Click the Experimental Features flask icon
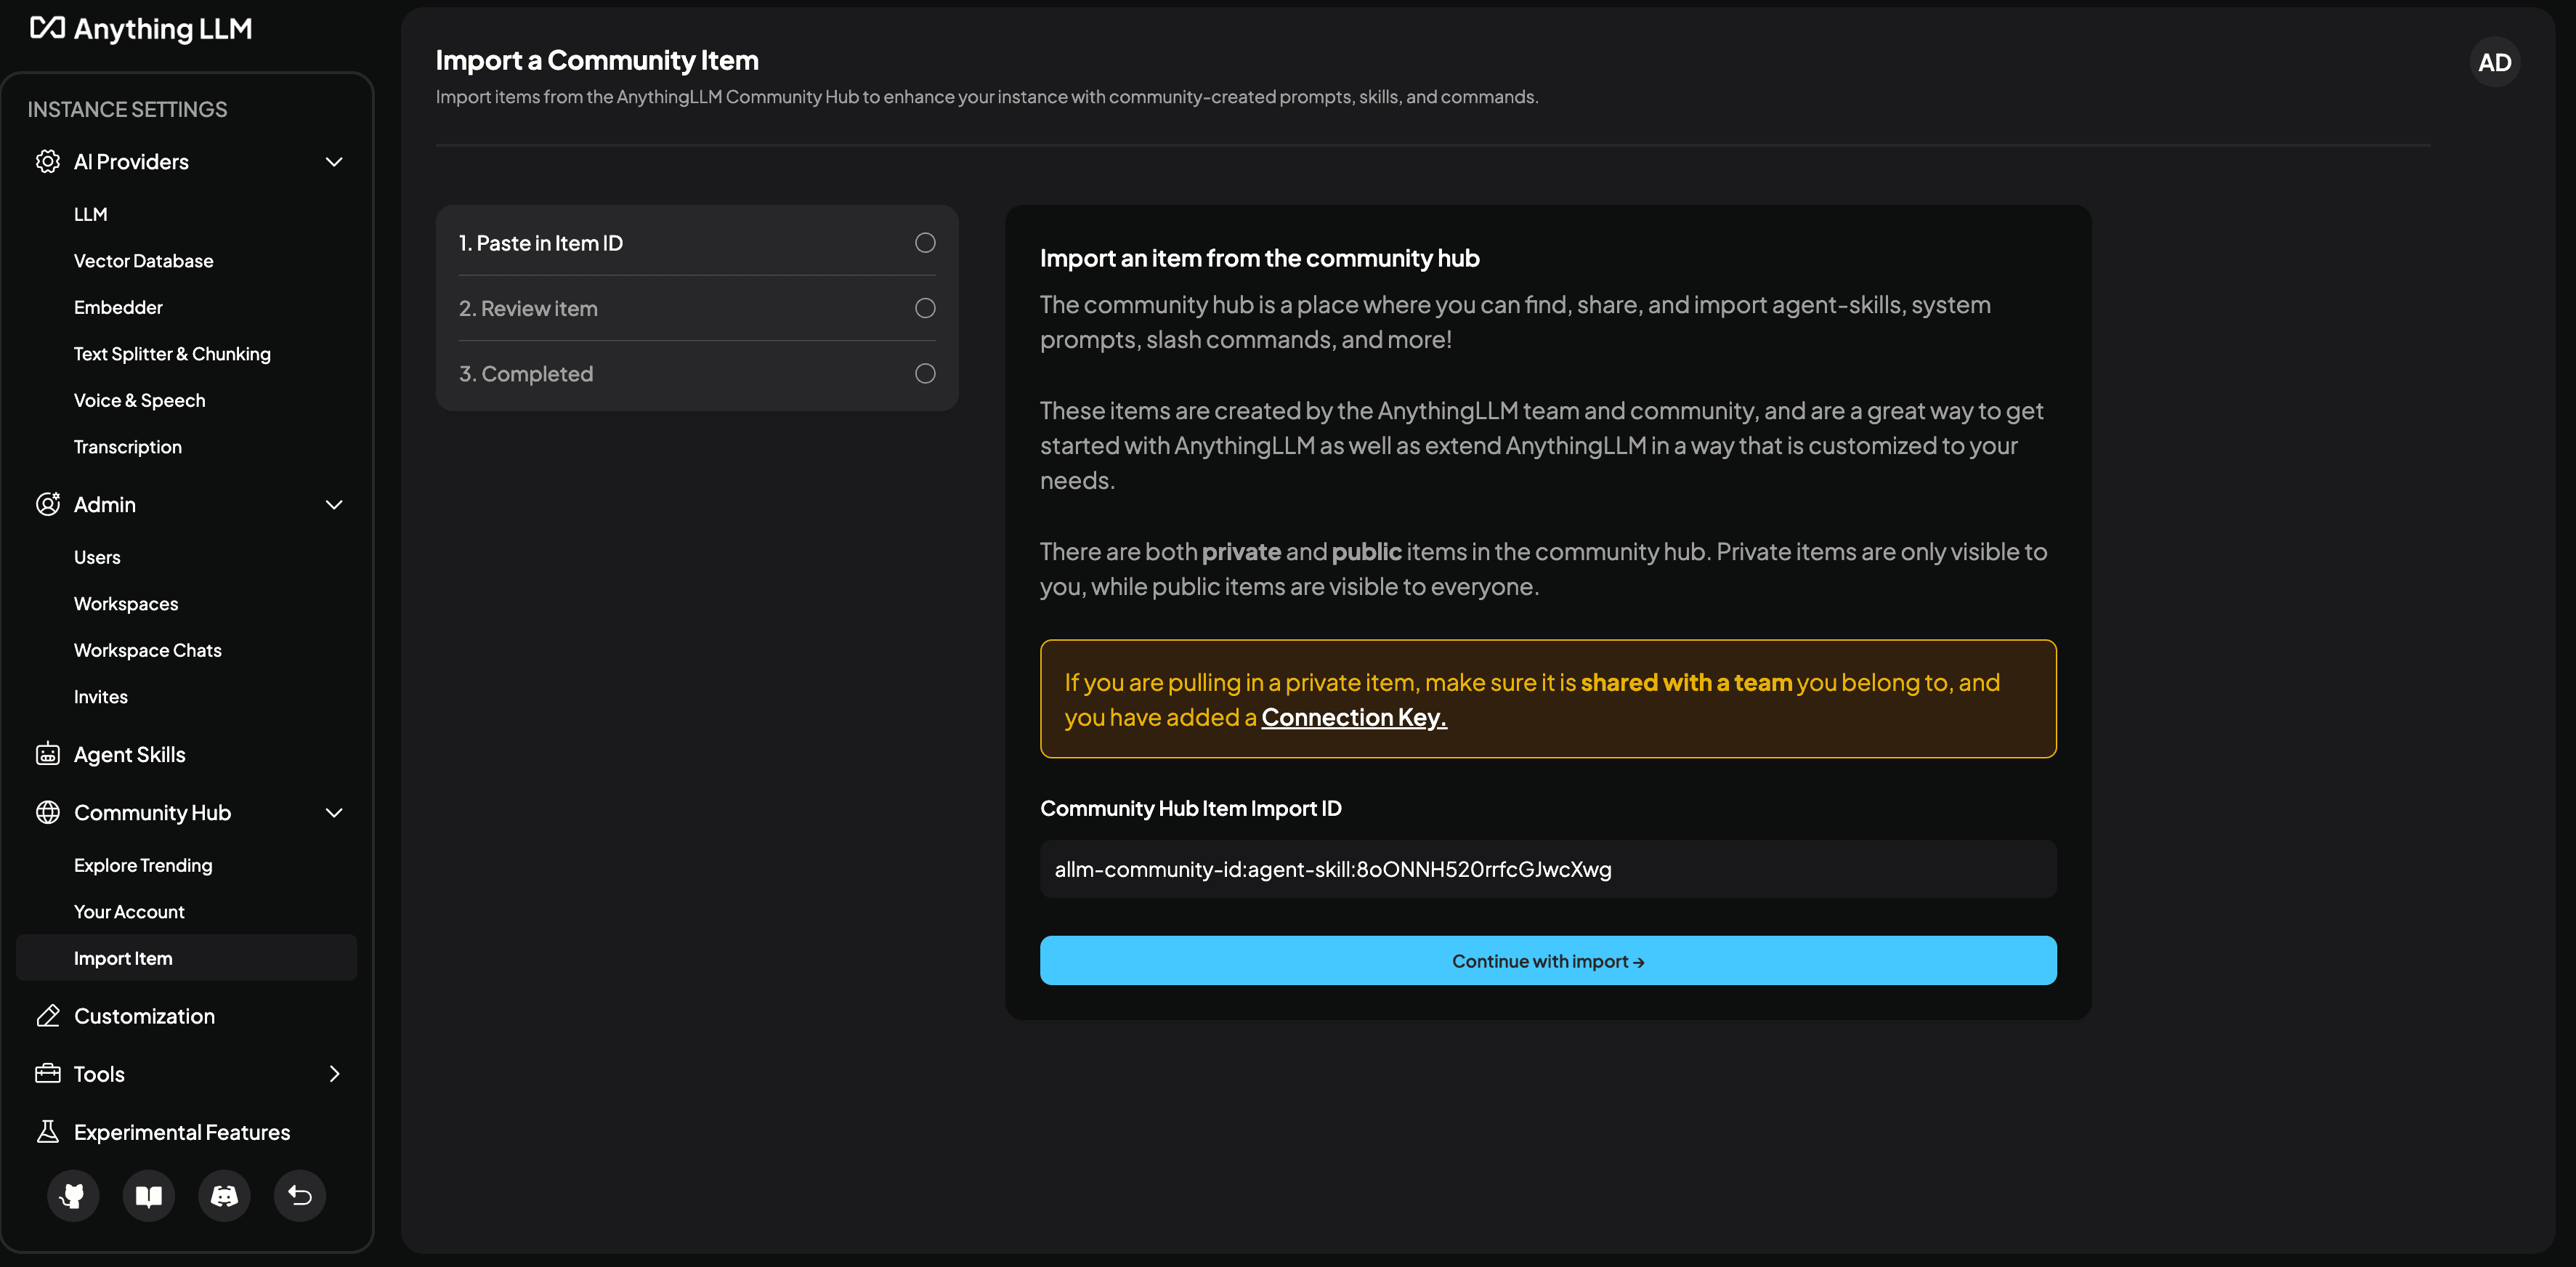The image size is (2576, 1267). [x=48, y=1132]
